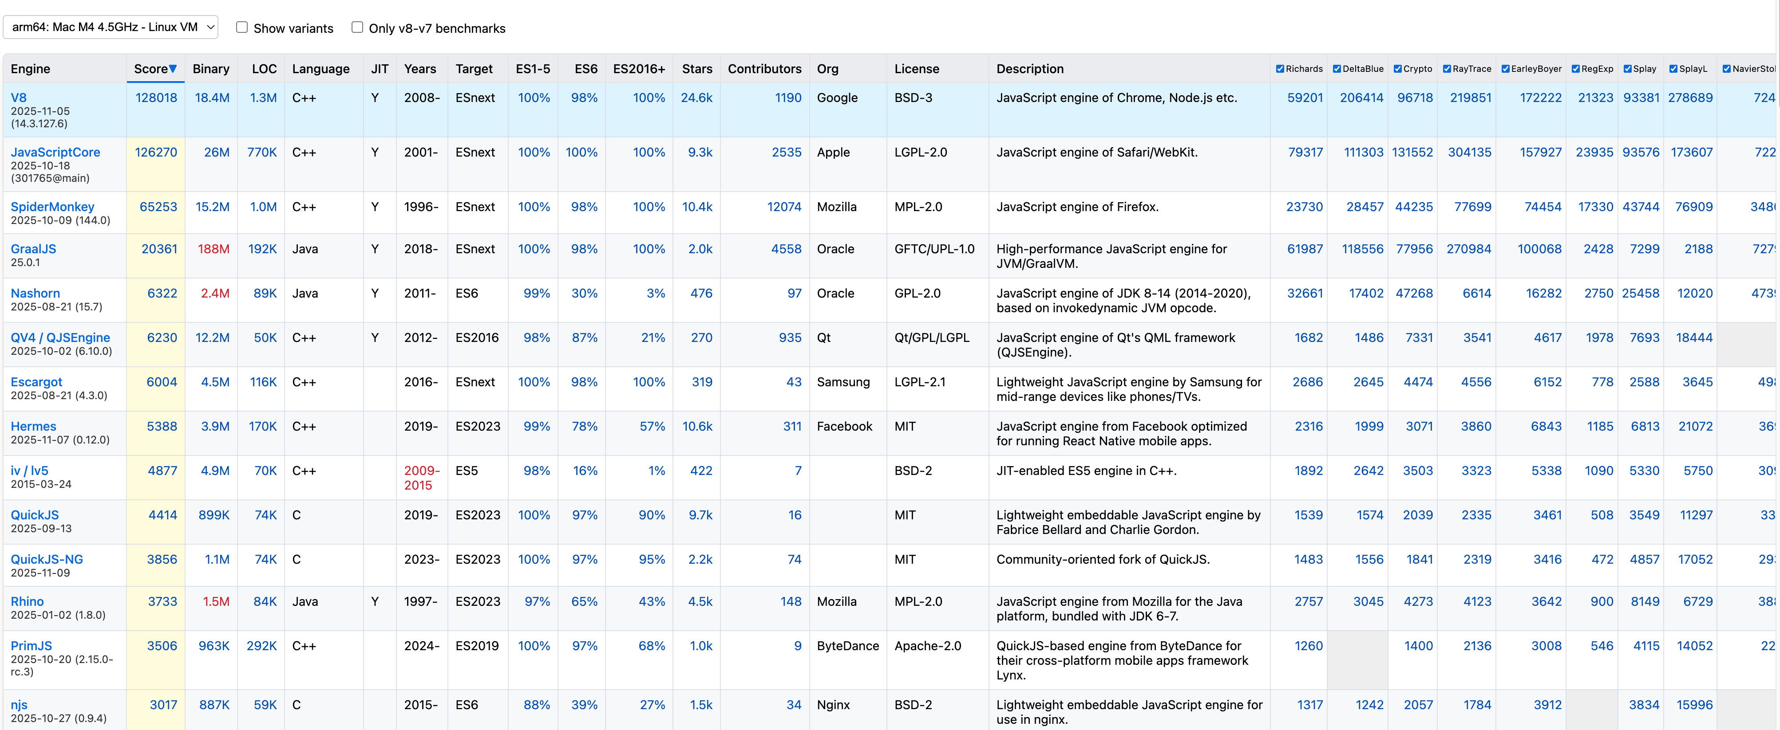Sort table by Binary column

tap(211, 69)
